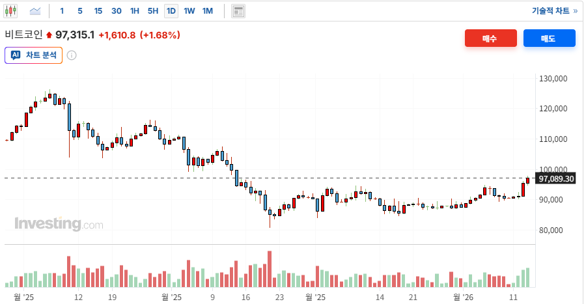This screenshot has width=586, height=304.
Task: Click the 97,089.30 current price label
Action: (555, 178)
